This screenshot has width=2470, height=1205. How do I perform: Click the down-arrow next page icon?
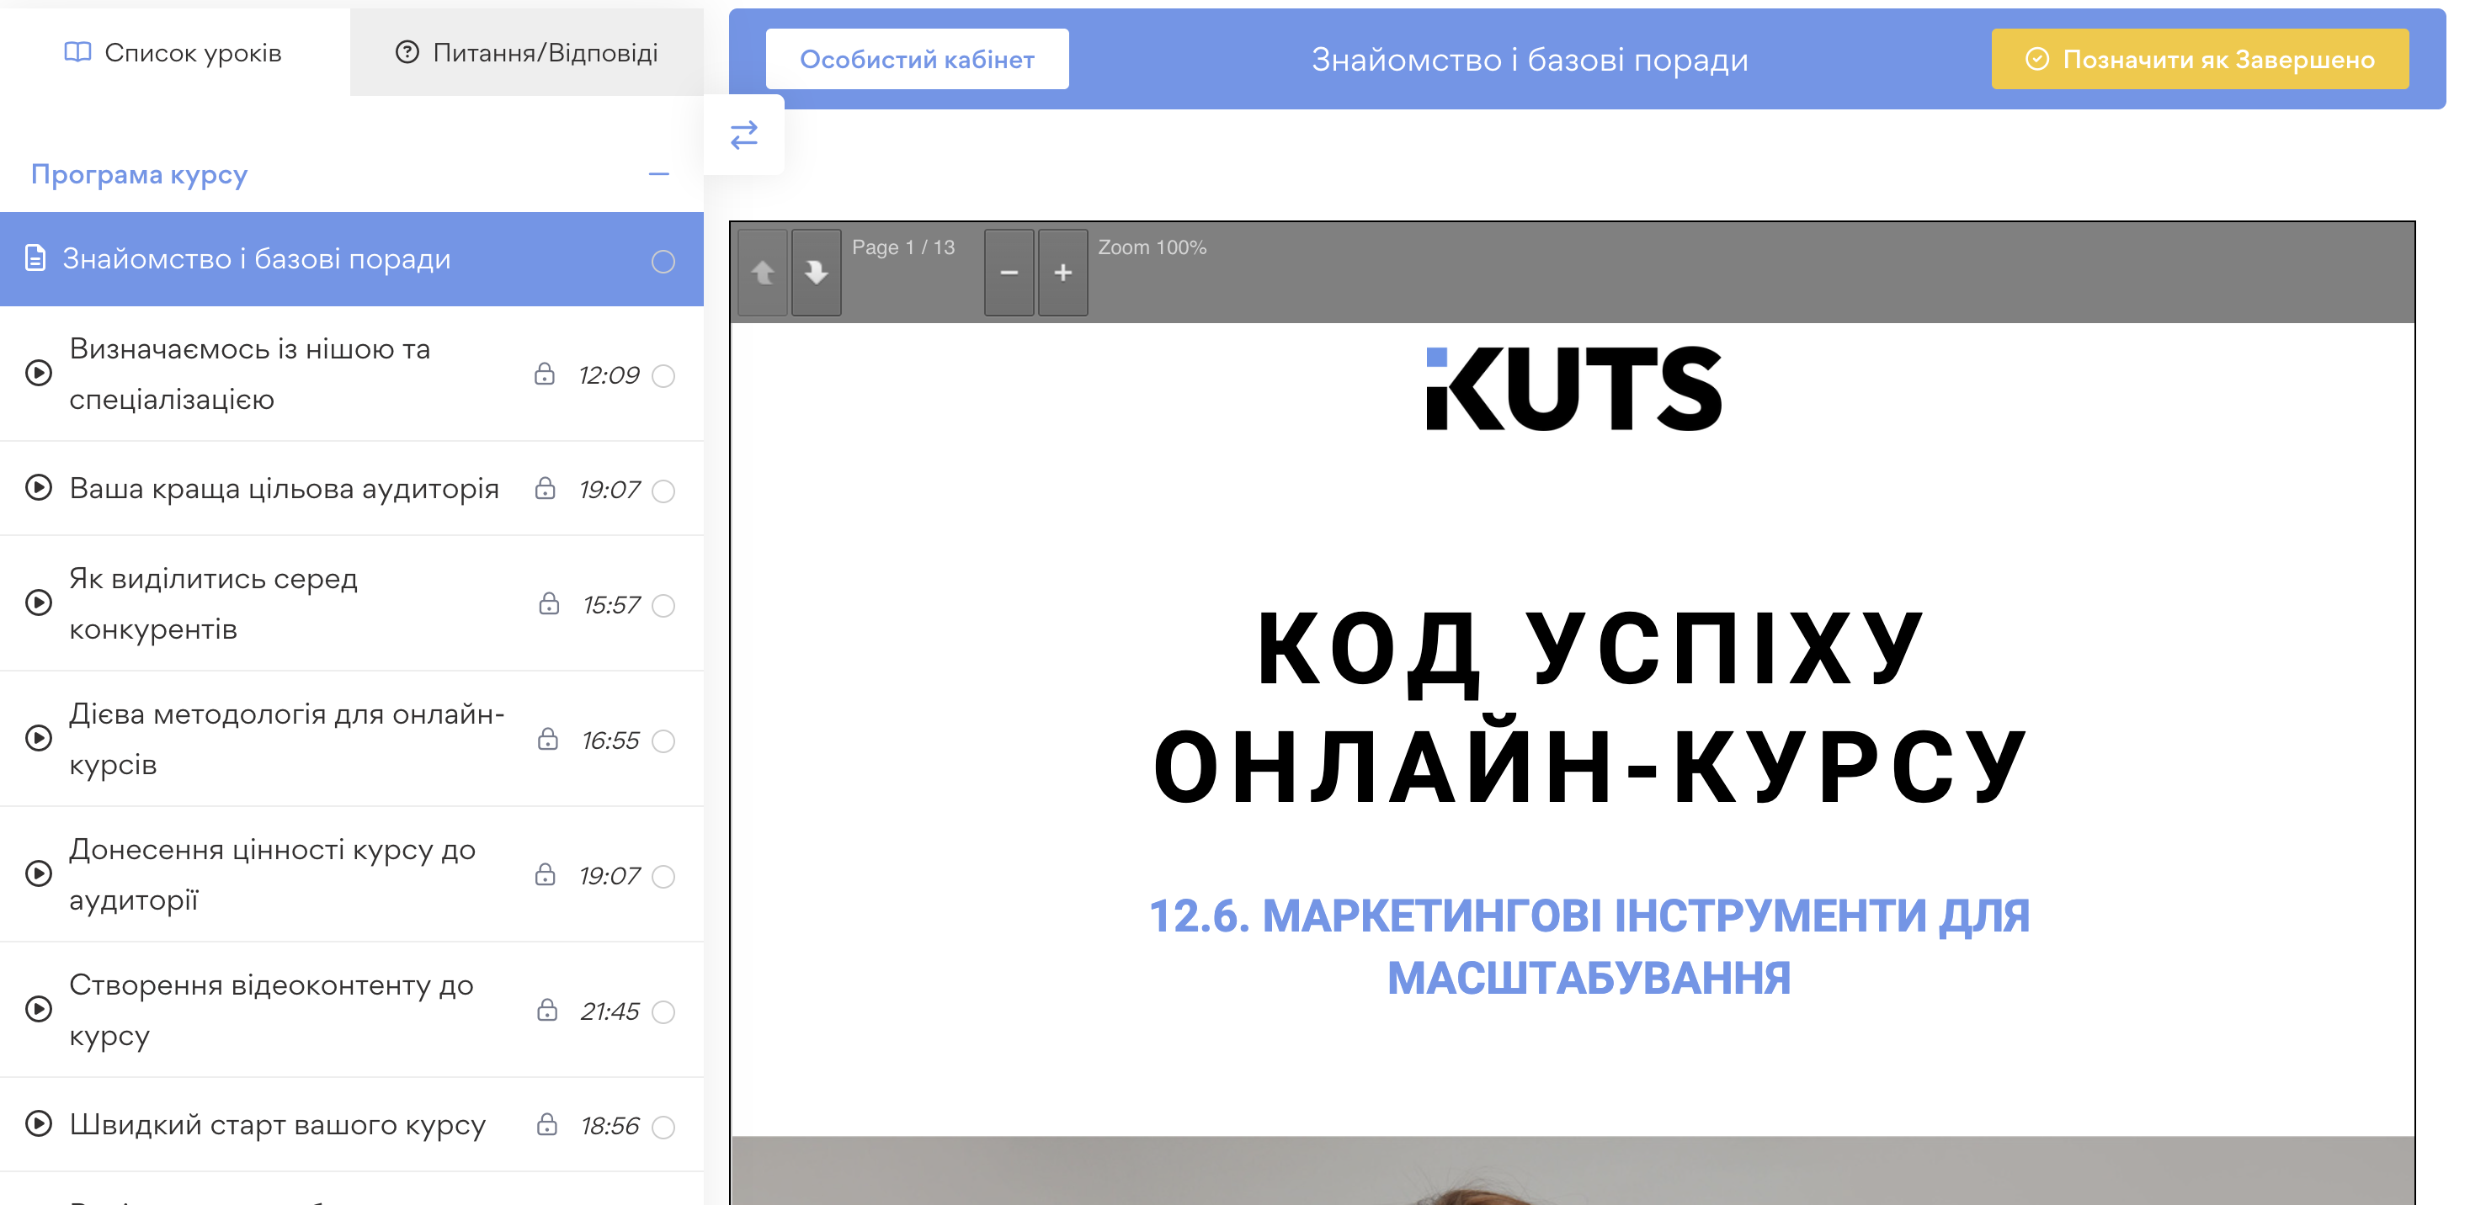coord(817,273)
